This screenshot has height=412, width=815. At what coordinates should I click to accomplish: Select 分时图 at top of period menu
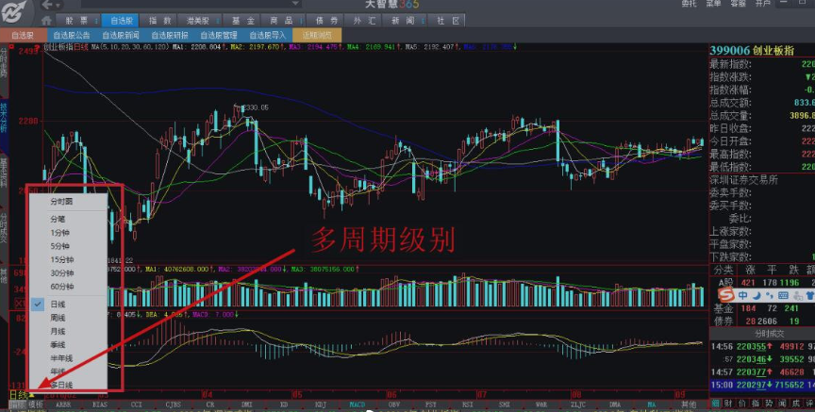(x=61, y=201)
